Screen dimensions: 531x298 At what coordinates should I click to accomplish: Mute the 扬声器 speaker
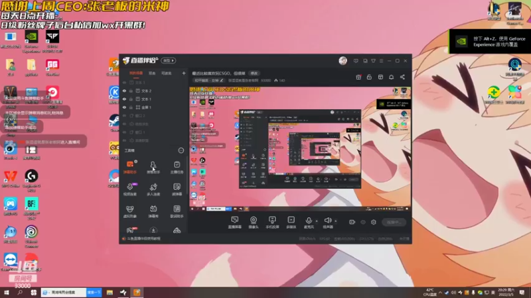327,223
